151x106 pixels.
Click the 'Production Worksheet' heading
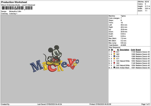pos(14,2)
